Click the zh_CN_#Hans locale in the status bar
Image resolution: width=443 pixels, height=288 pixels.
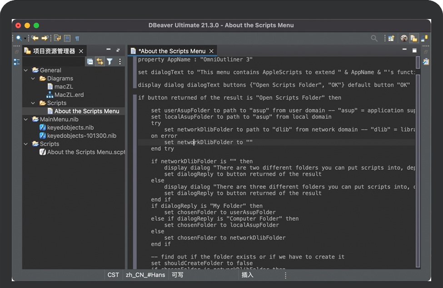(145, 275)
